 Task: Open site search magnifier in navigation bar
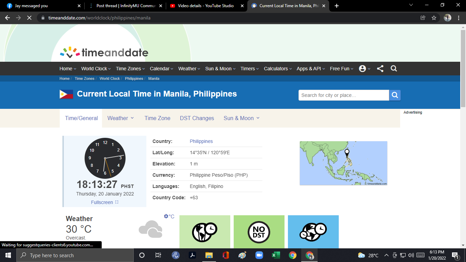click(394, 69)
